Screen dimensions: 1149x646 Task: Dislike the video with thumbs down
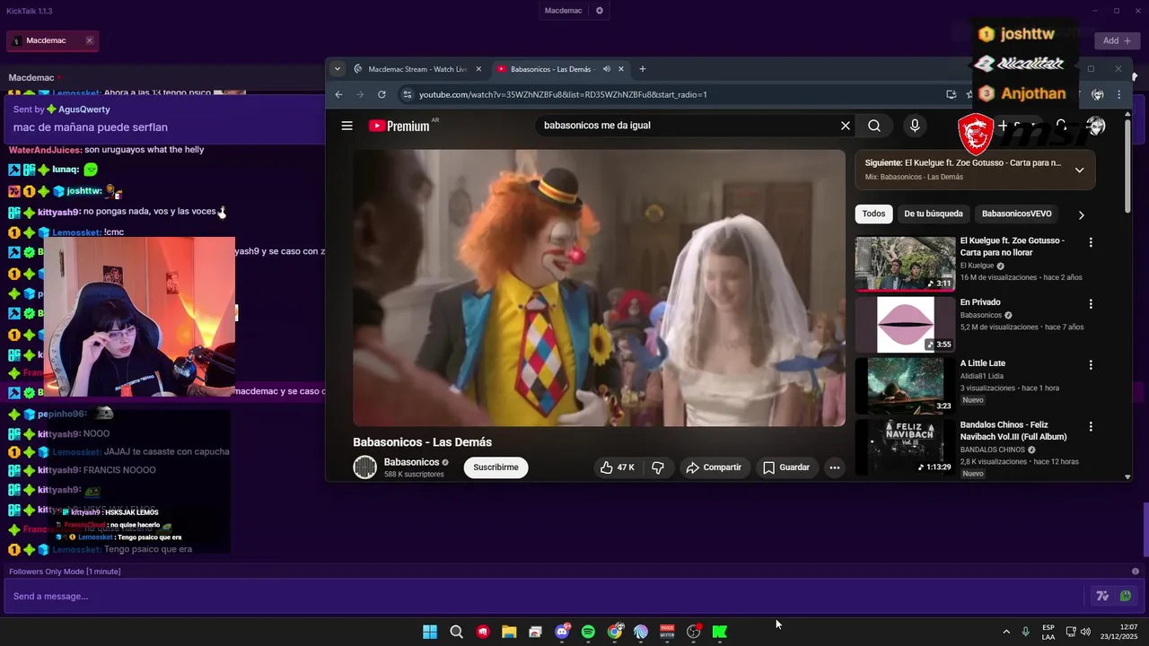(x=658, y=467)
